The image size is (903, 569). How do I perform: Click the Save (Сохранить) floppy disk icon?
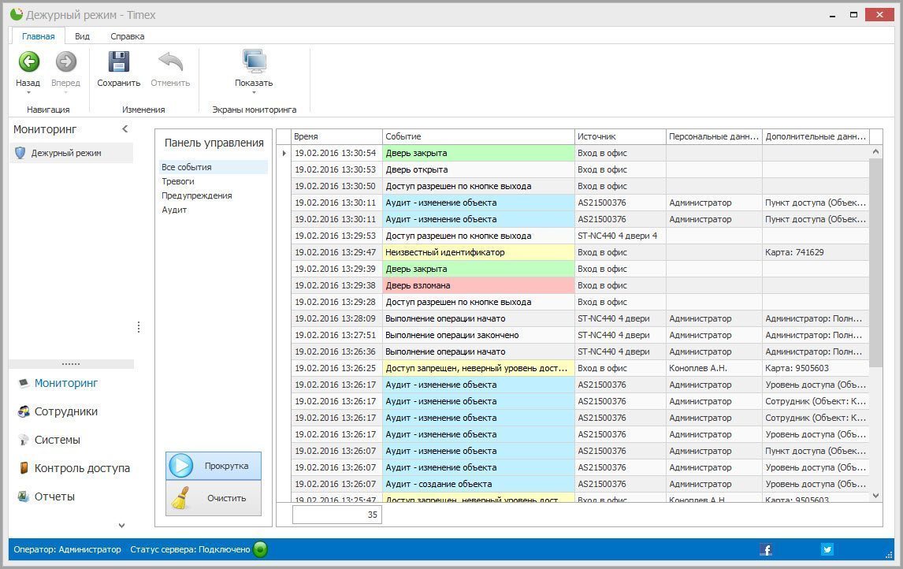click(x=118, y=62)
